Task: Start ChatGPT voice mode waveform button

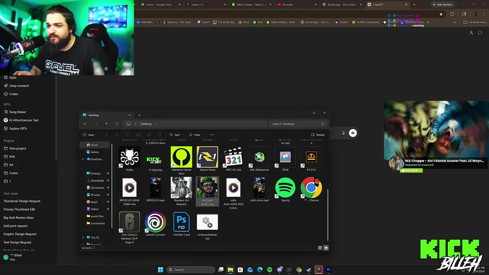Action: pos(353,133)
